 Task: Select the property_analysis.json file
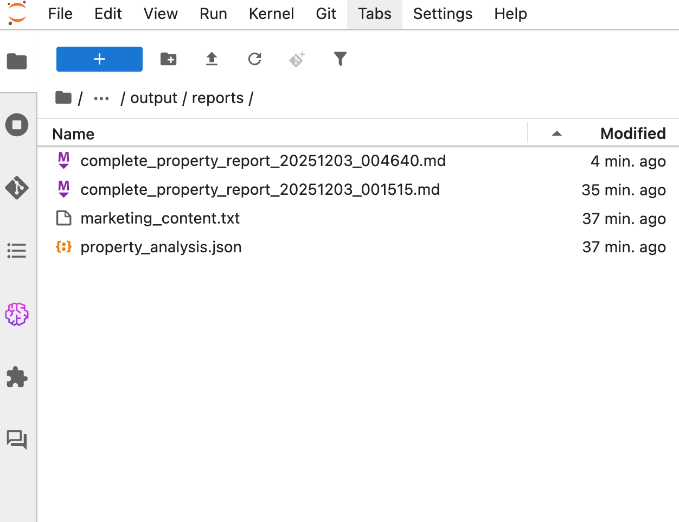pos(358,247)
